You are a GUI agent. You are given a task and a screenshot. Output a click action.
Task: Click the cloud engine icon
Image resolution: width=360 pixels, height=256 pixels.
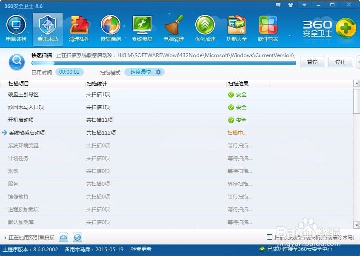coord(63,237)
